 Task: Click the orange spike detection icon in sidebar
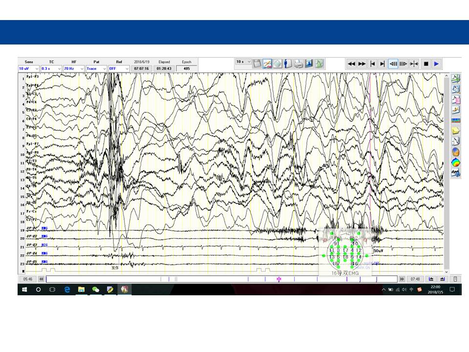click(455, 110)
